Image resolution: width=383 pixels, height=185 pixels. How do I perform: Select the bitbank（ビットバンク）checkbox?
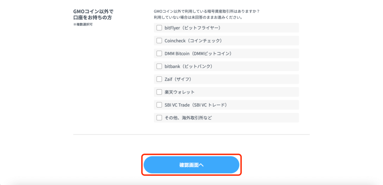coord(159,66)
